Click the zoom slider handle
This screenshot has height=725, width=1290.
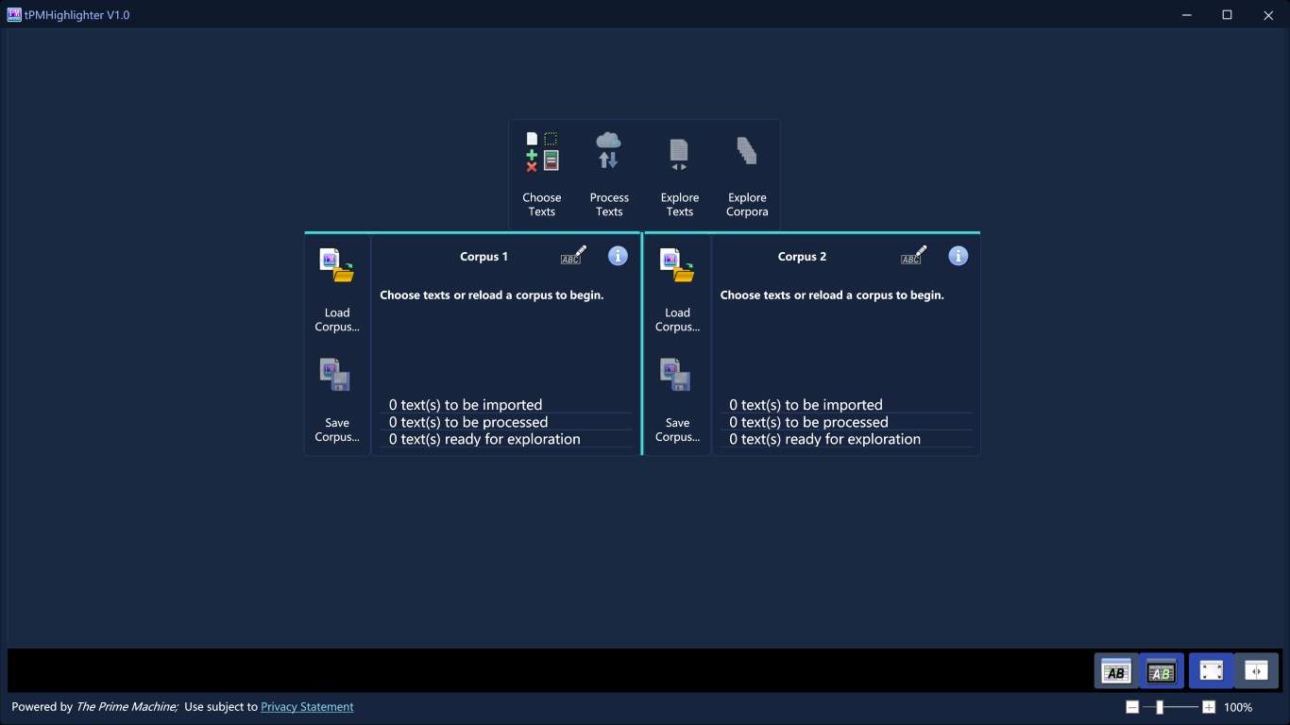[1160, 707]
